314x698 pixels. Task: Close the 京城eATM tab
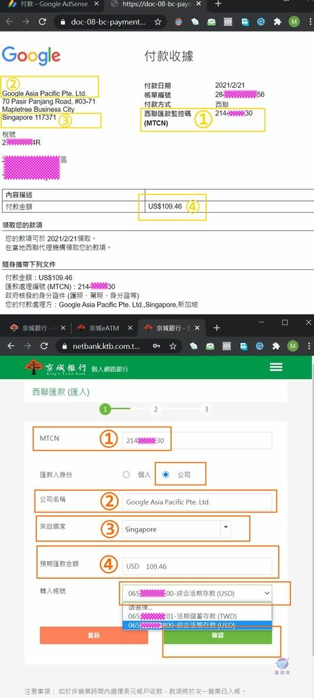(130, 328)
